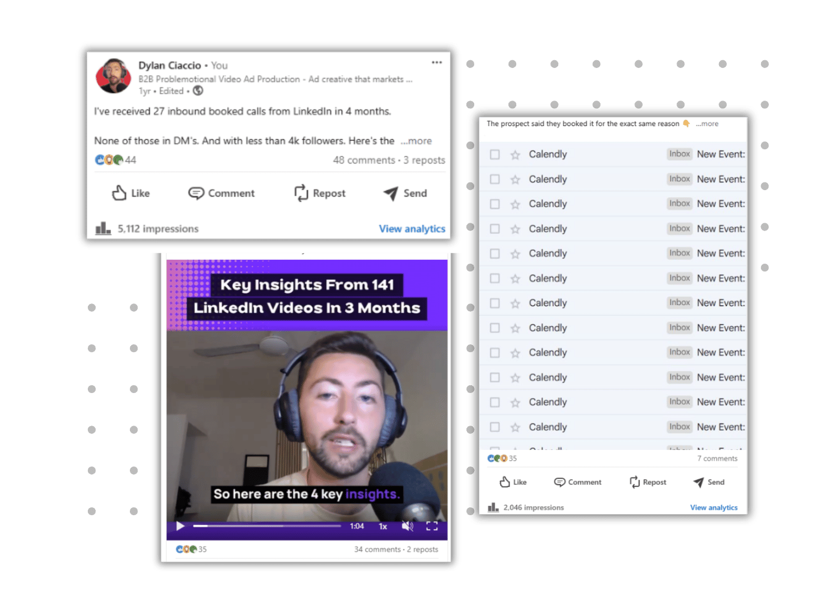Image resolution: width=829 pixels, height=597 pixels.
Task: Open the 48 comments link
Action: (x=364, y=160)
